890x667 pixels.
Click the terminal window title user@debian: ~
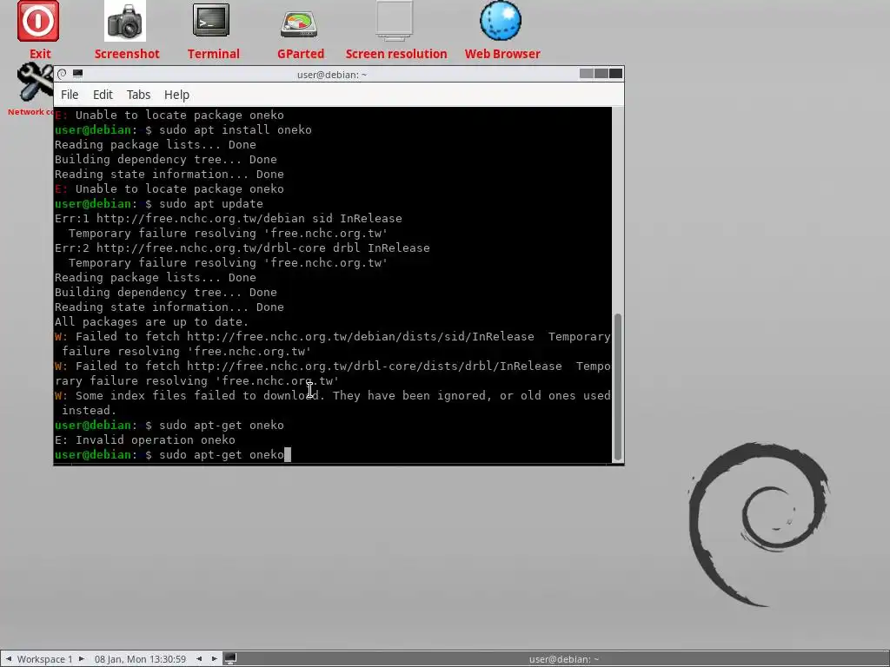(x=332, y=75)
